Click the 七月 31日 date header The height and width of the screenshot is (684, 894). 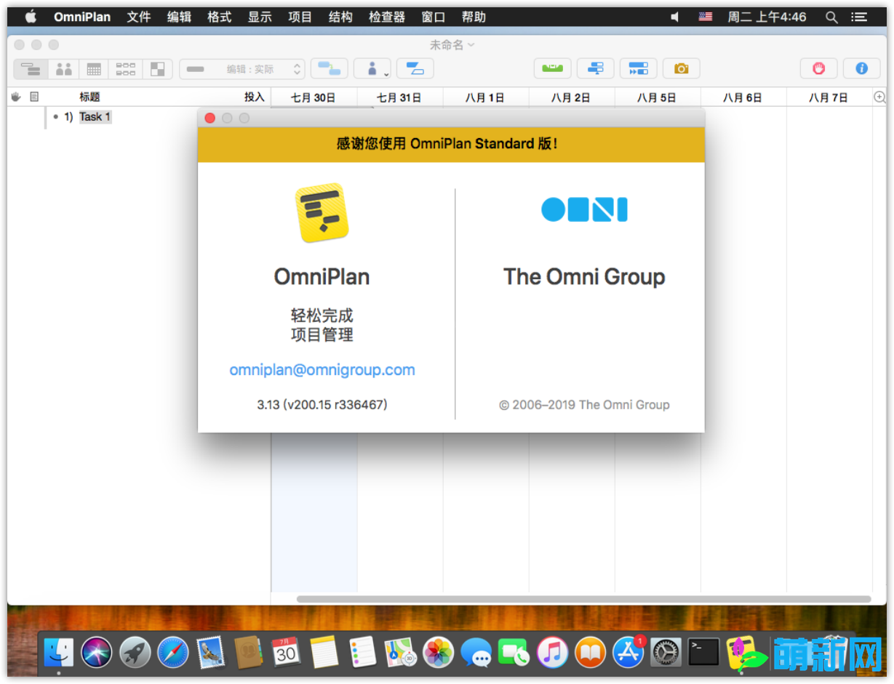(x=399, y=97)
